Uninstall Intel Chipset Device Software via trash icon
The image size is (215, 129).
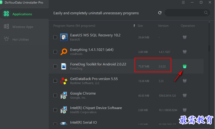point(185,110)
